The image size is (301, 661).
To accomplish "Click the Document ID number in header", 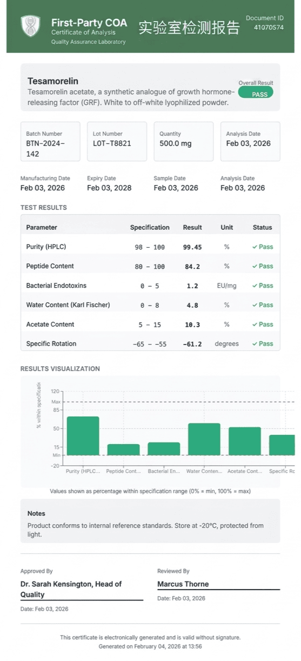I will tap(269, 27).
